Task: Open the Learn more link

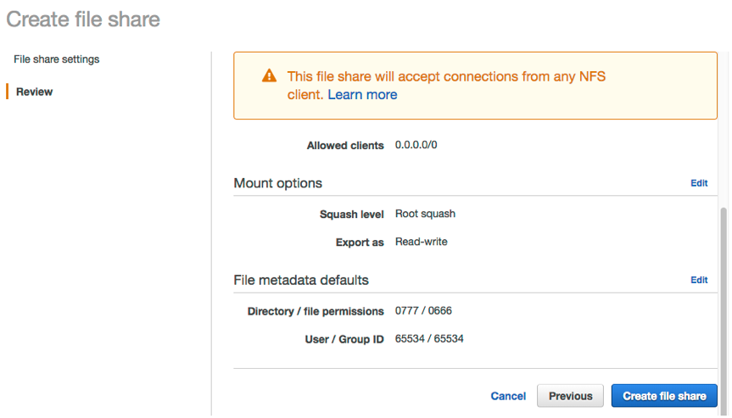Action: pos(362,95)
